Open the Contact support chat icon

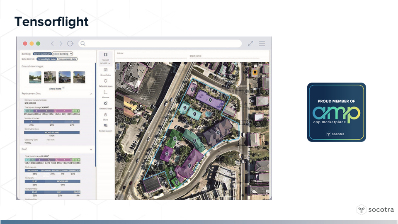(x=106, y=126)
